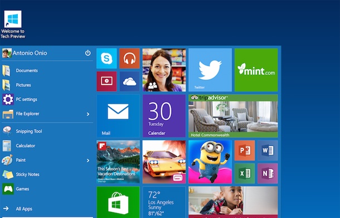This screenshot has width=340, height=218.
Task: Open the OneDrive cloud tile
Action: coord(129,81)
